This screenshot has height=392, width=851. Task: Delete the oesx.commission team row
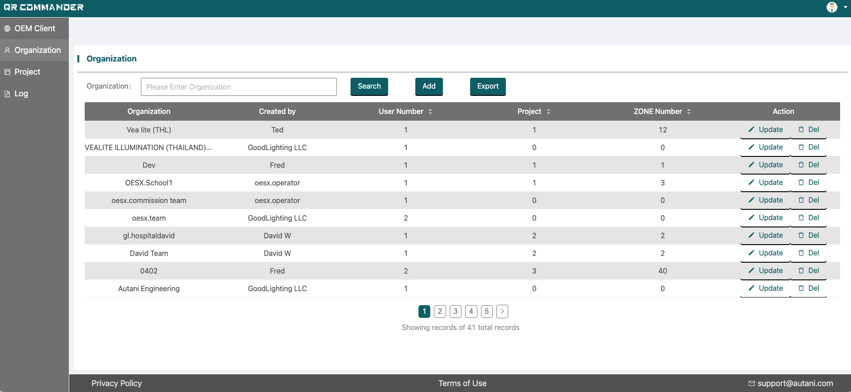808,200
